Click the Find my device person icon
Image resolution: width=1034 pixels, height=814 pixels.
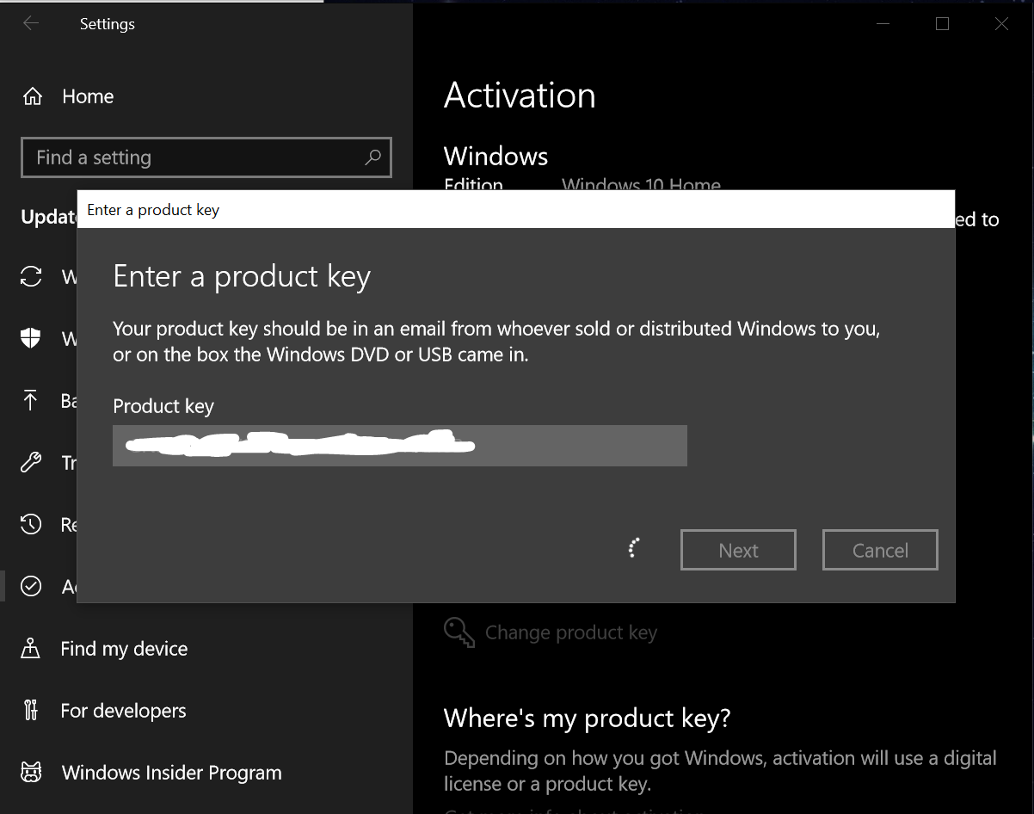point(31,649)
